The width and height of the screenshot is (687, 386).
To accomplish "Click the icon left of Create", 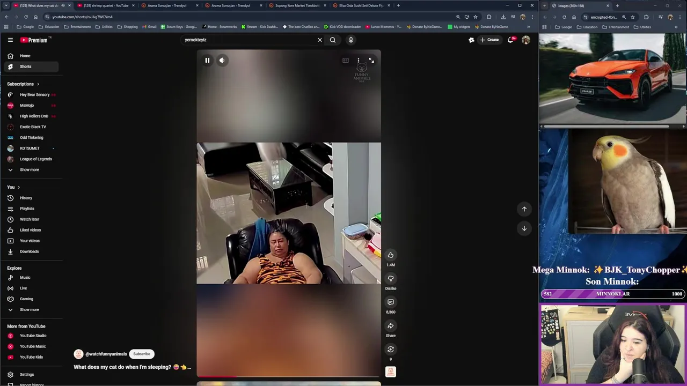I will tap(471, 40).
